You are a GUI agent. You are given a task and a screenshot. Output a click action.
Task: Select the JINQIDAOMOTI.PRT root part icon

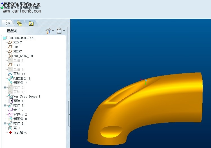click(5, 38)
